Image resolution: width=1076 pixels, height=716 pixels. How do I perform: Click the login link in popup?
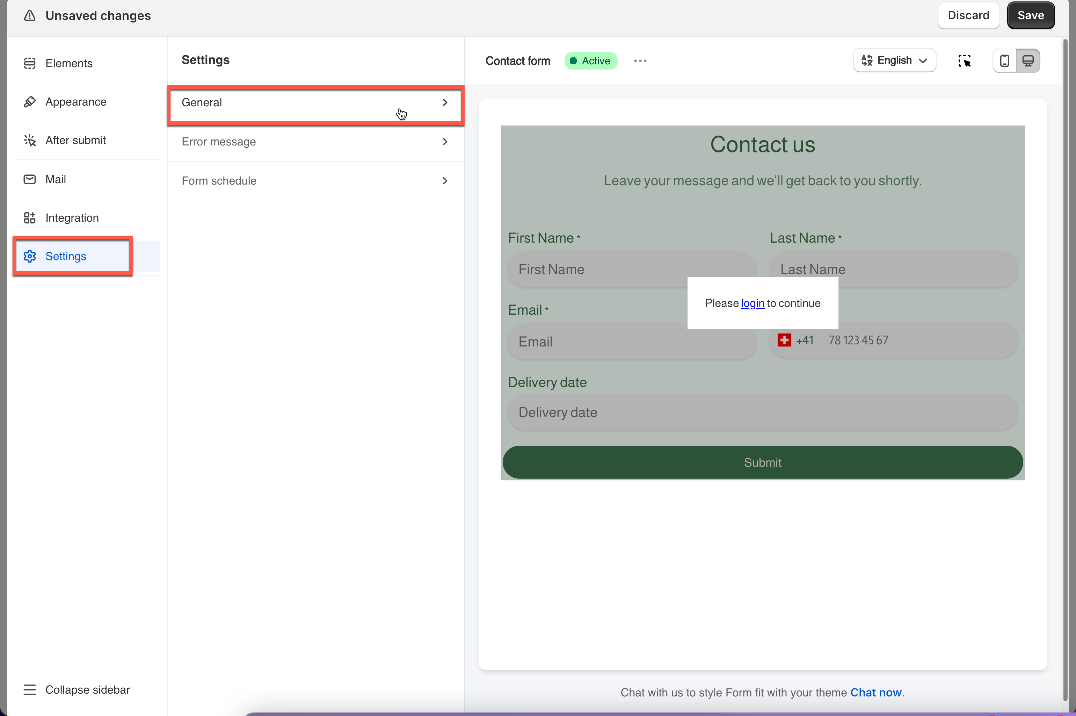[x=753, y=303]
